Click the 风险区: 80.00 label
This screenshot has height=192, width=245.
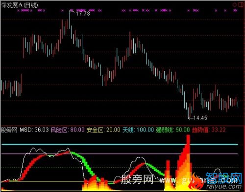click(68, 130)
